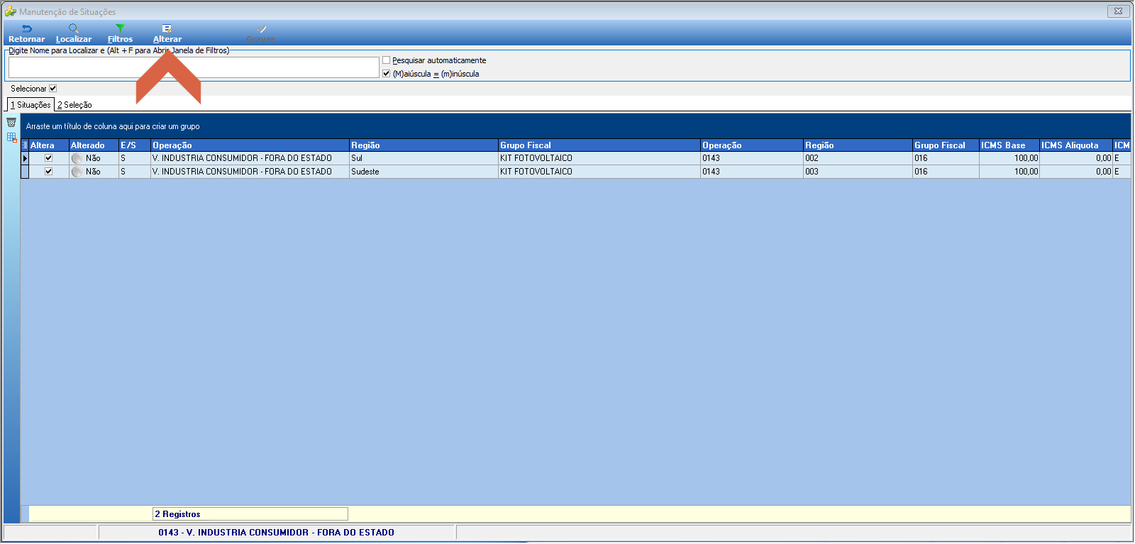
Task: Click the Alterar toolbar button
Action: (167, 33)
